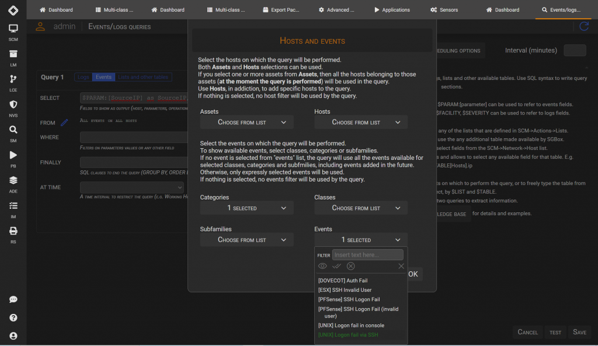Click the Interval minutes input field

tap(575, 50)
